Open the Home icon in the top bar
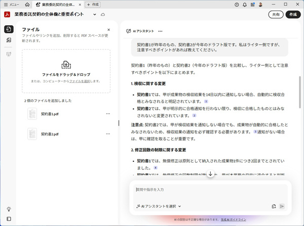The height and width of the screenshot is (226, 304). pyautogui.click(x=27, y=5)
